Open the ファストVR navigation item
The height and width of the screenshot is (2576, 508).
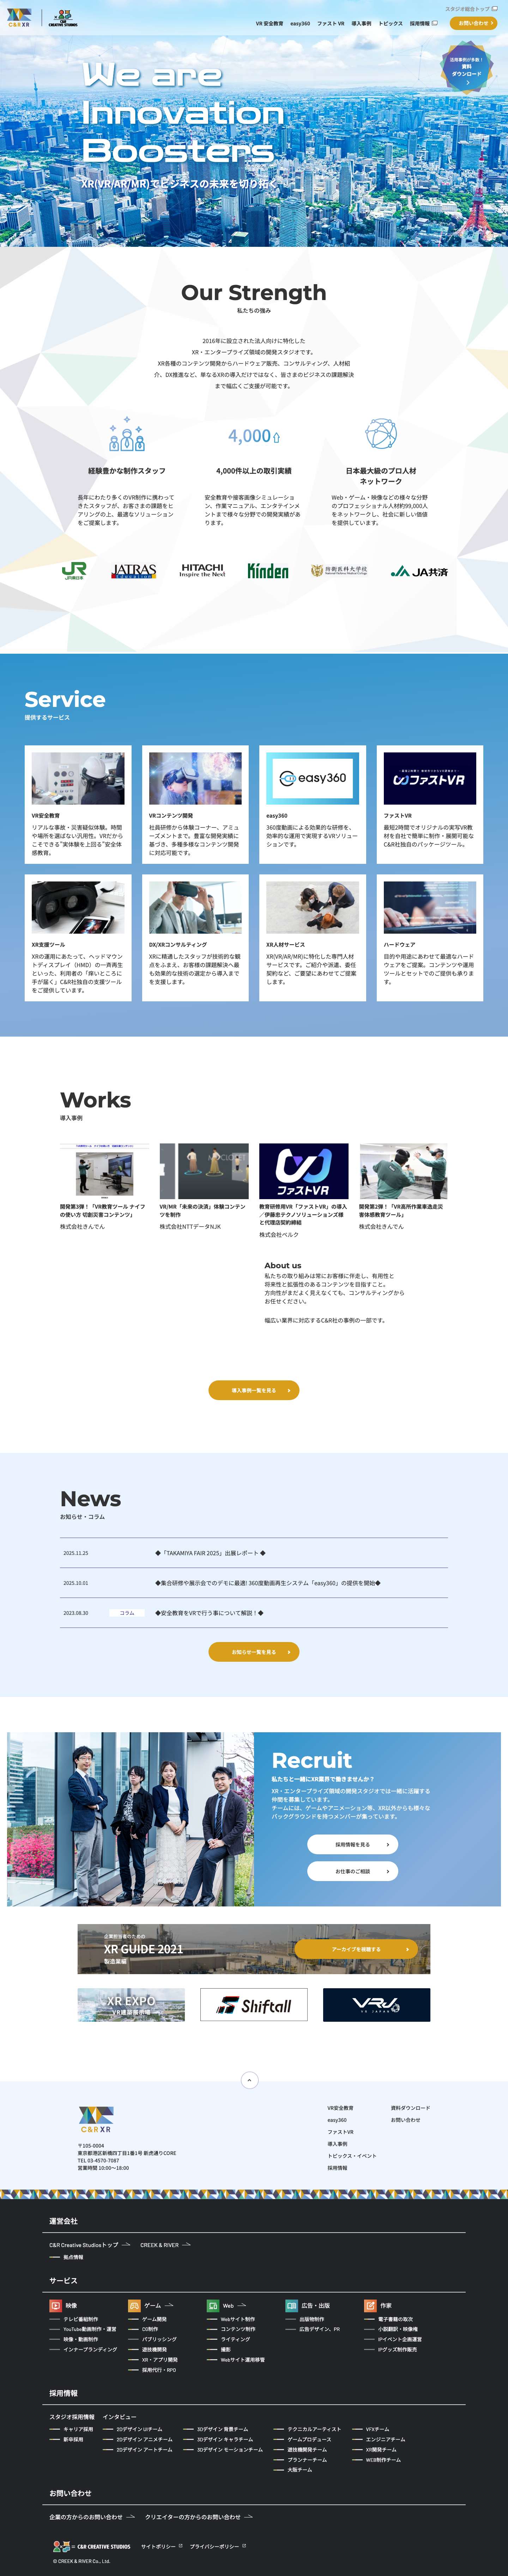pyautogui.click(x=331, y=23)
